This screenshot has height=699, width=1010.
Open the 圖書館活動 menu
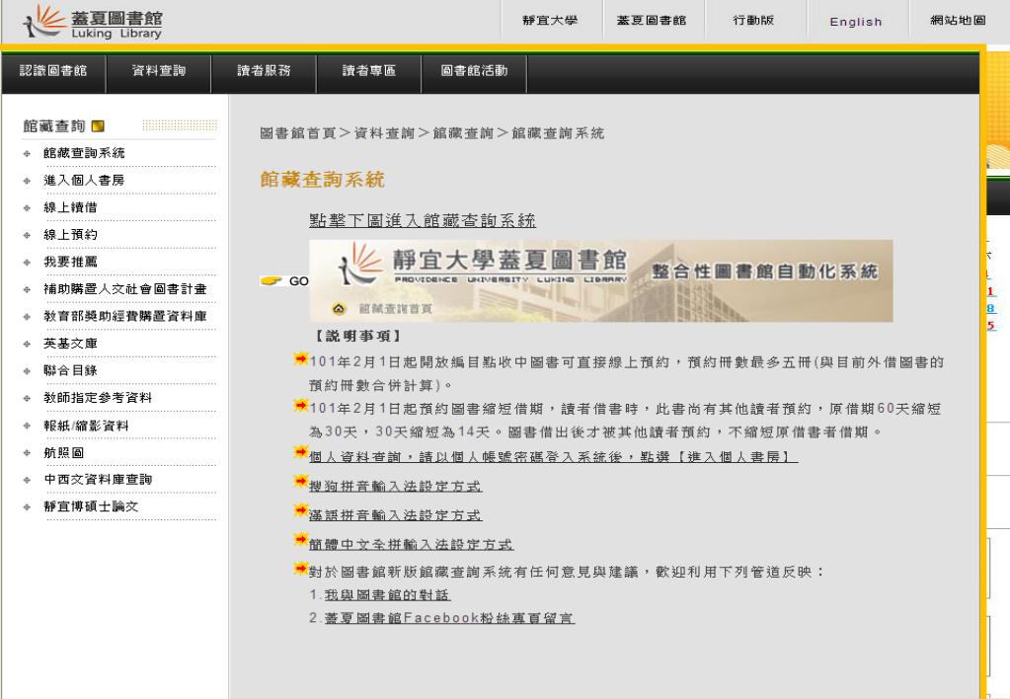474,71
